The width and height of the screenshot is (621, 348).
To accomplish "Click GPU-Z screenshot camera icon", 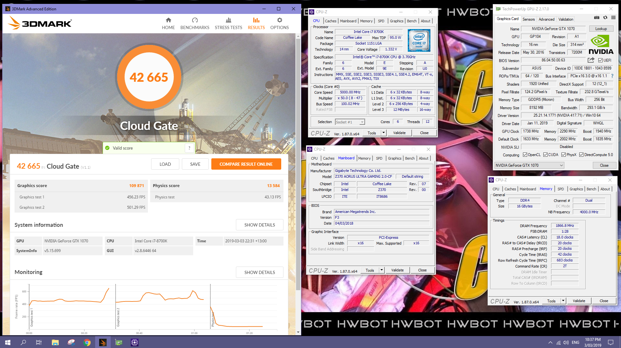I will point(597,18).
